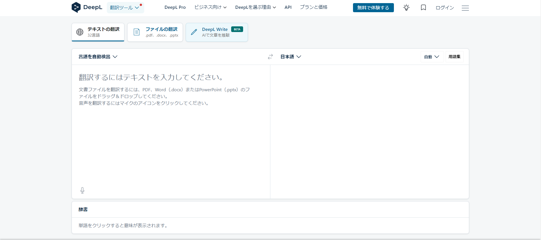Image resolution: width=541 pixels, height=240 pixels.
Task: Open the 自動 formality dropdown
Action: click(432, 57)
